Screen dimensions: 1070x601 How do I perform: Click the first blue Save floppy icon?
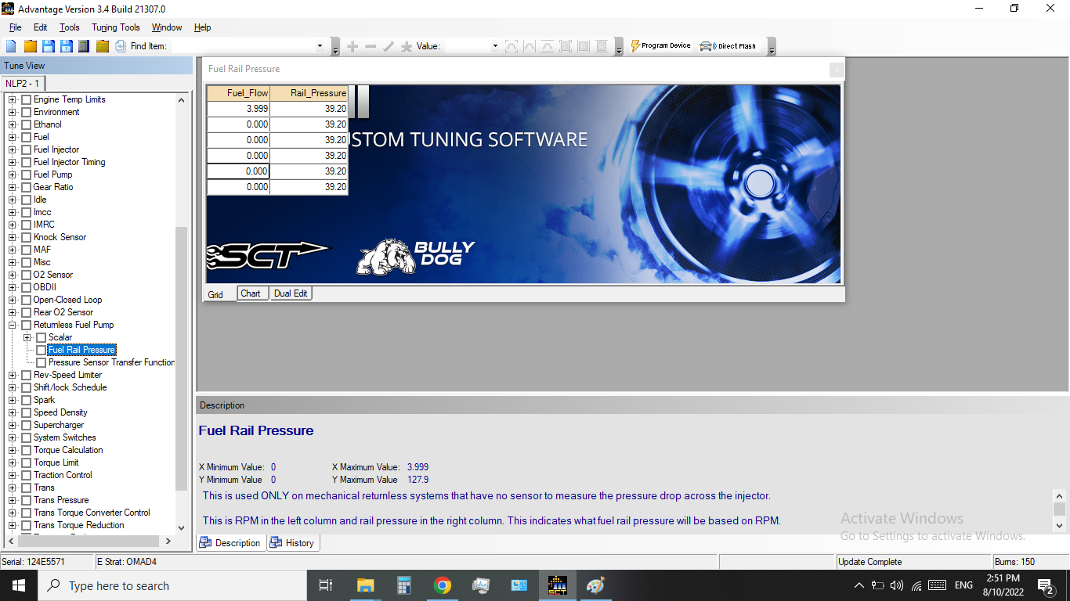pyautogui.click(x=48, y=46)
